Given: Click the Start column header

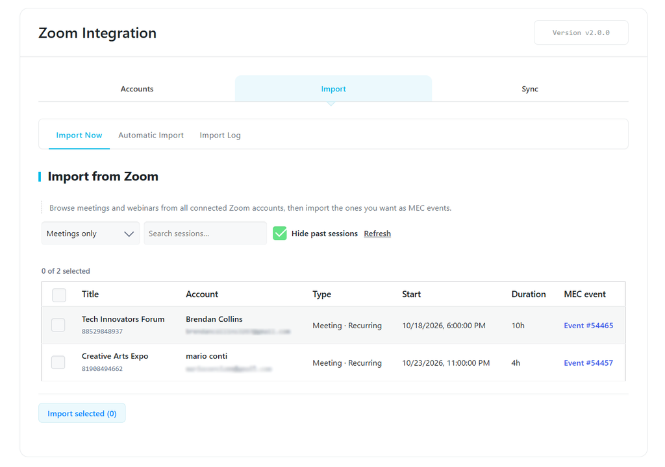Looking at the screenshot, I should (x=411, y=294).
